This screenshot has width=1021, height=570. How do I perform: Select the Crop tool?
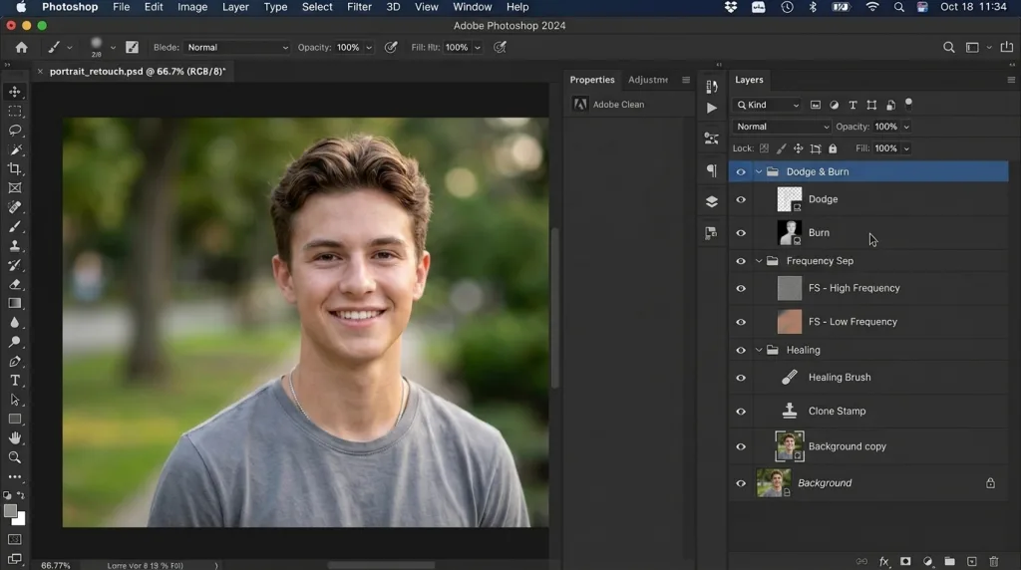coord(14,168)
